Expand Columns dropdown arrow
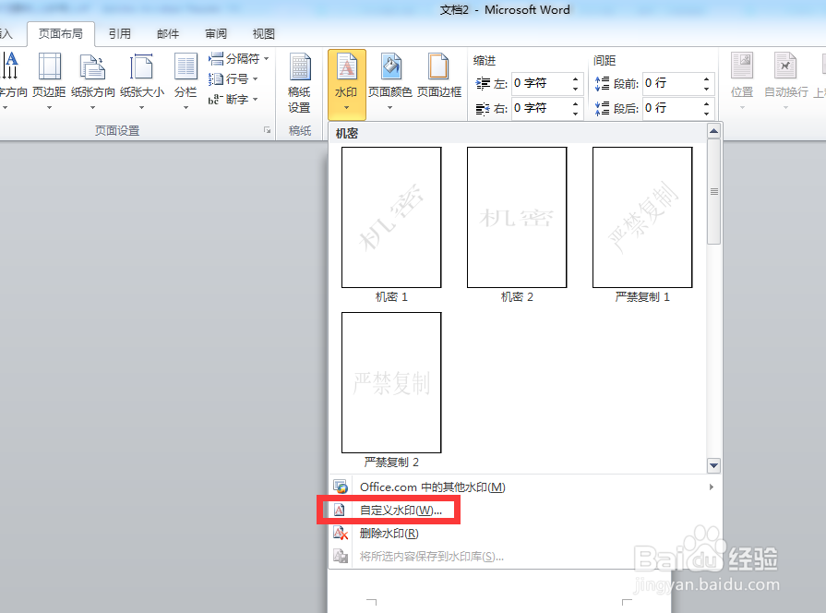The image size is (826, 613). point(186,108)
